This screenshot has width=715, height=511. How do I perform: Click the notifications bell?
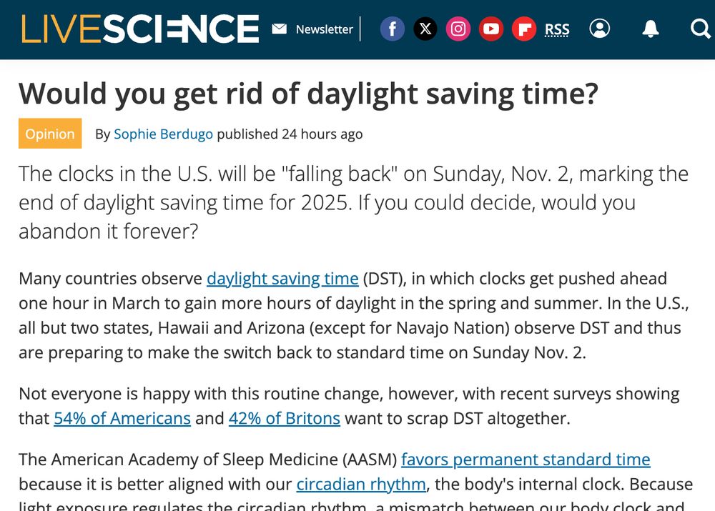click(650, 29)
